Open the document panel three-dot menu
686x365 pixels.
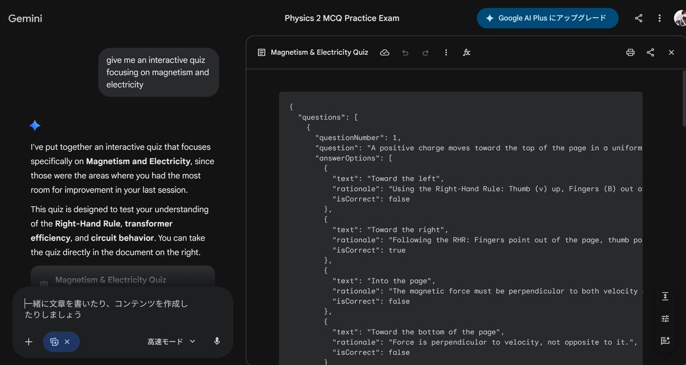pos(446,53)
